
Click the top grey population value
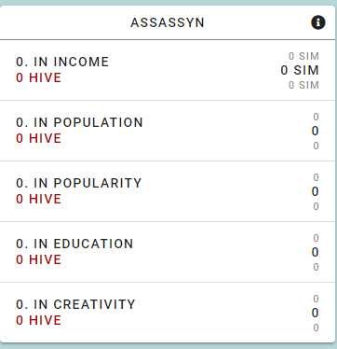(316, 117)
